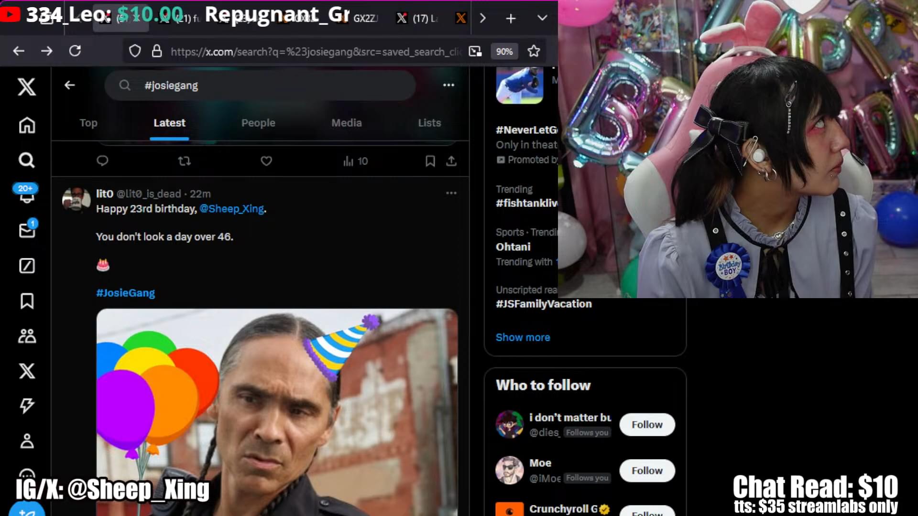Click Show more under trends
Viewport: 918px width, 516px height.
(x=523, y=337)
